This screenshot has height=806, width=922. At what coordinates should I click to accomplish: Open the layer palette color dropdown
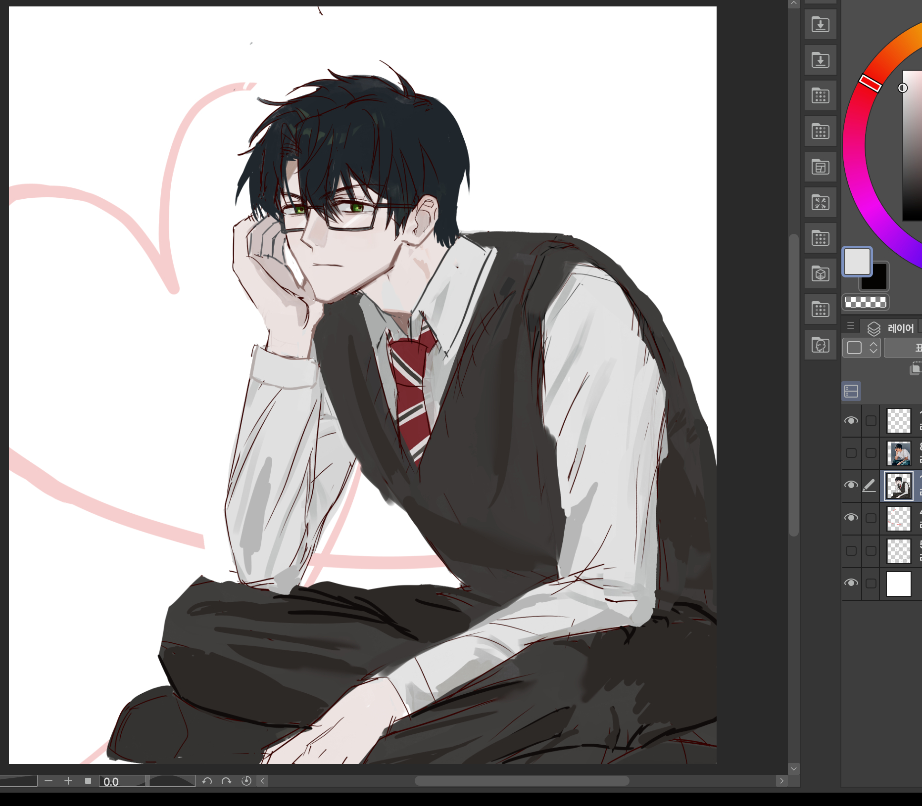(x=861, y=348)
